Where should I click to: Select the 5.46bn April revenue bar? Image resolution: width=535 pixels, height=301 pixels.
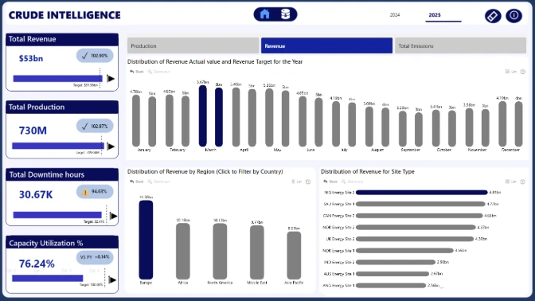(x=236, y=117)
